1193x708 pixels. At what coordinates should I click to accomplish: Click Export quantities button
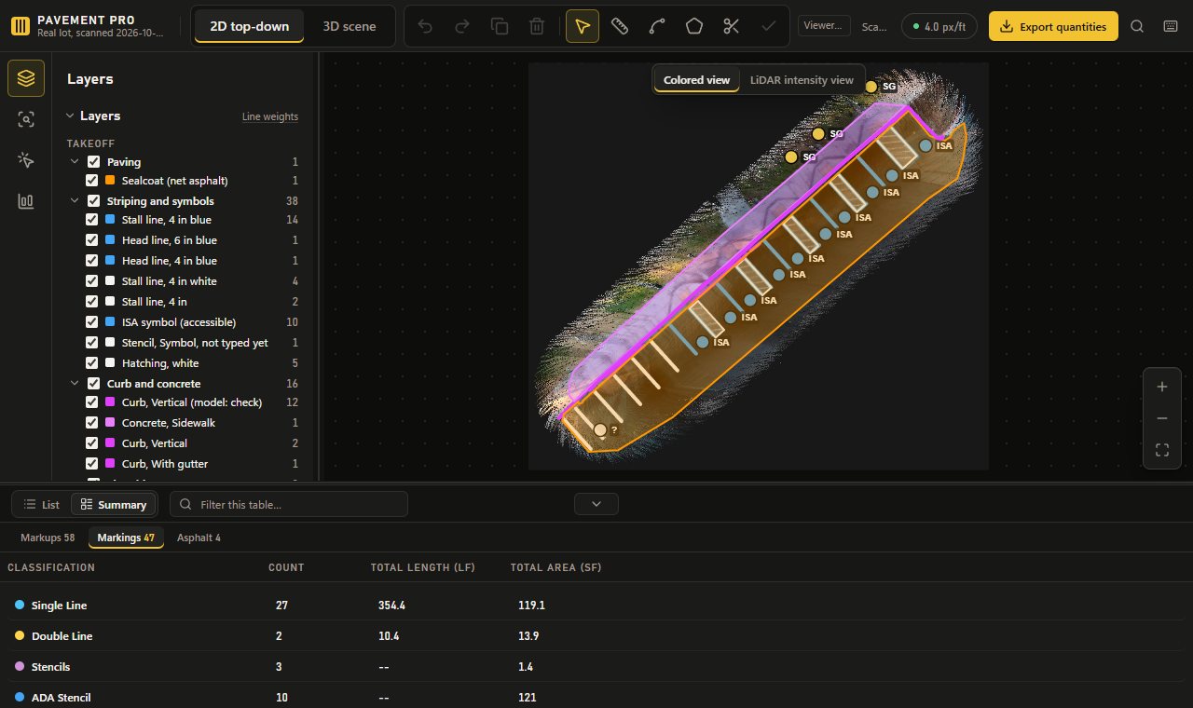coord(1053,26)
